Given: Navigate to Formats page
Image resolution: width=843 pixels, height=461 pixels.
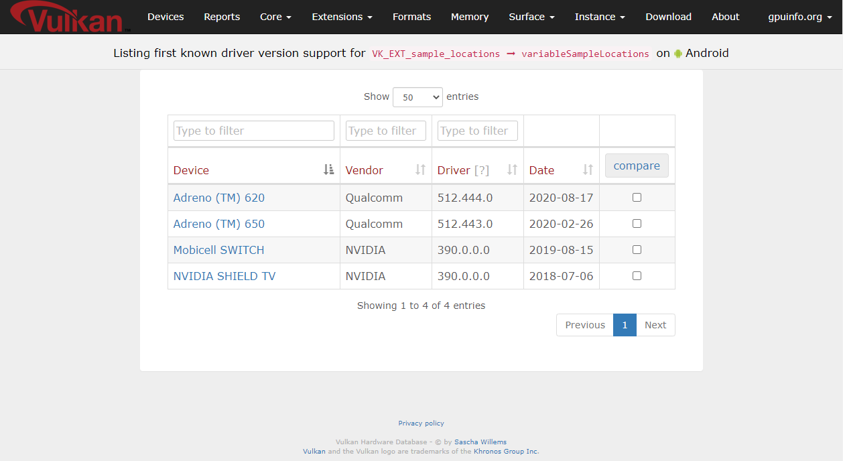Looking at the screenshot, I should click(x=412, y=17).
